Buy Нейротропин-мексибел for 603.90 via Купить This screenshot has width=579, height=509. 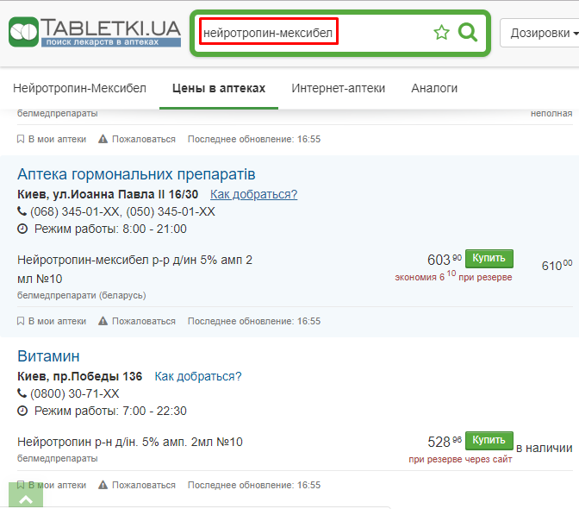[489, 258]
